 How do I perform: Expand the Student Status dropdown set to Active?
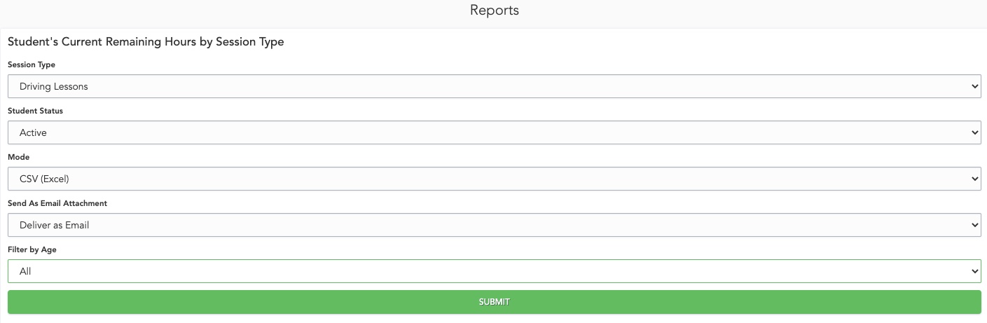pyautogui.click(x=494, y=132)
